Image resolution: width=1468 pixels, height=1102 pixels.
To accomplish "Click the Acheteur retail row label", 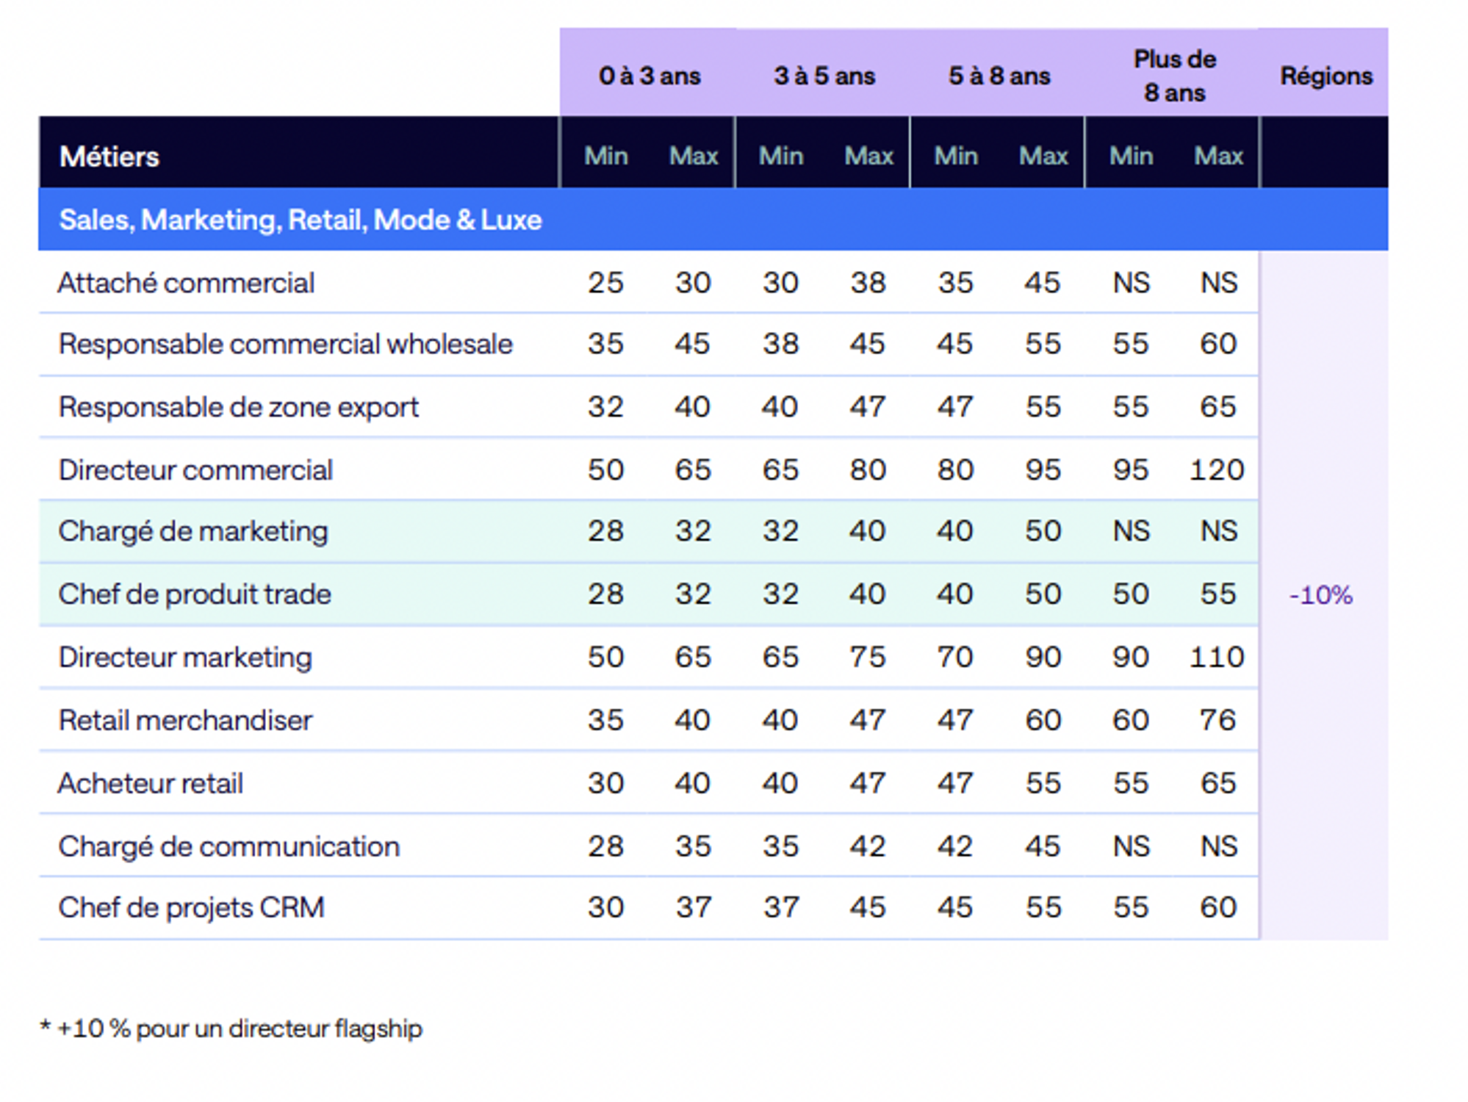I will pos(151,784).
